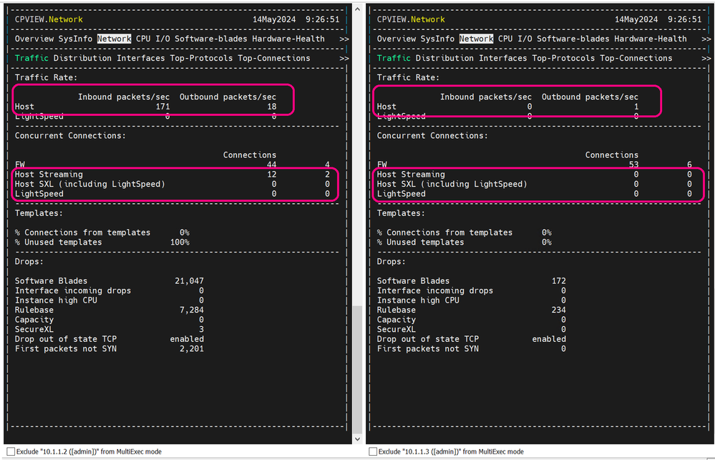View Top-Connections in the right terminal
This screenshot has width=715, height=460.
(x=636, y=58)
